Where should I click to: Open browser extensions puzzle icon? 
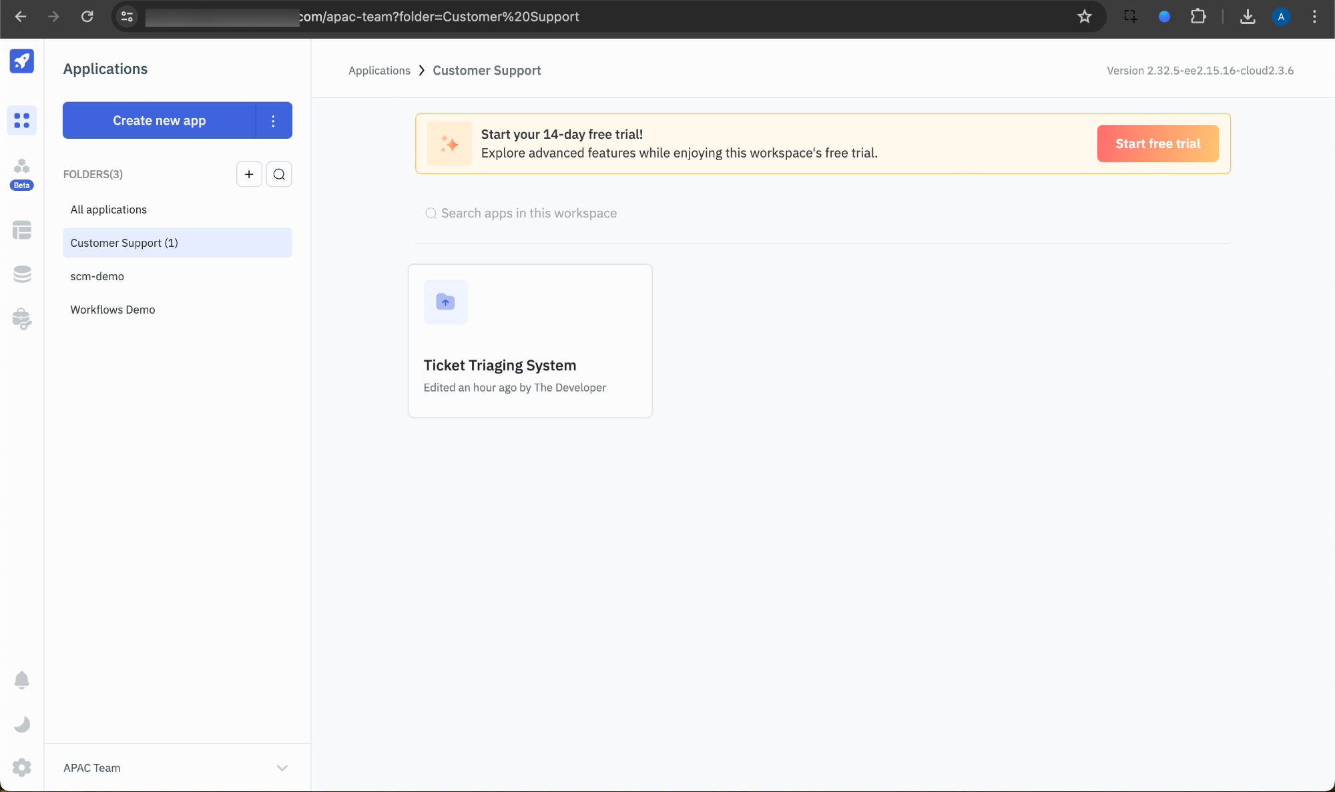(x=1198, y=17)
